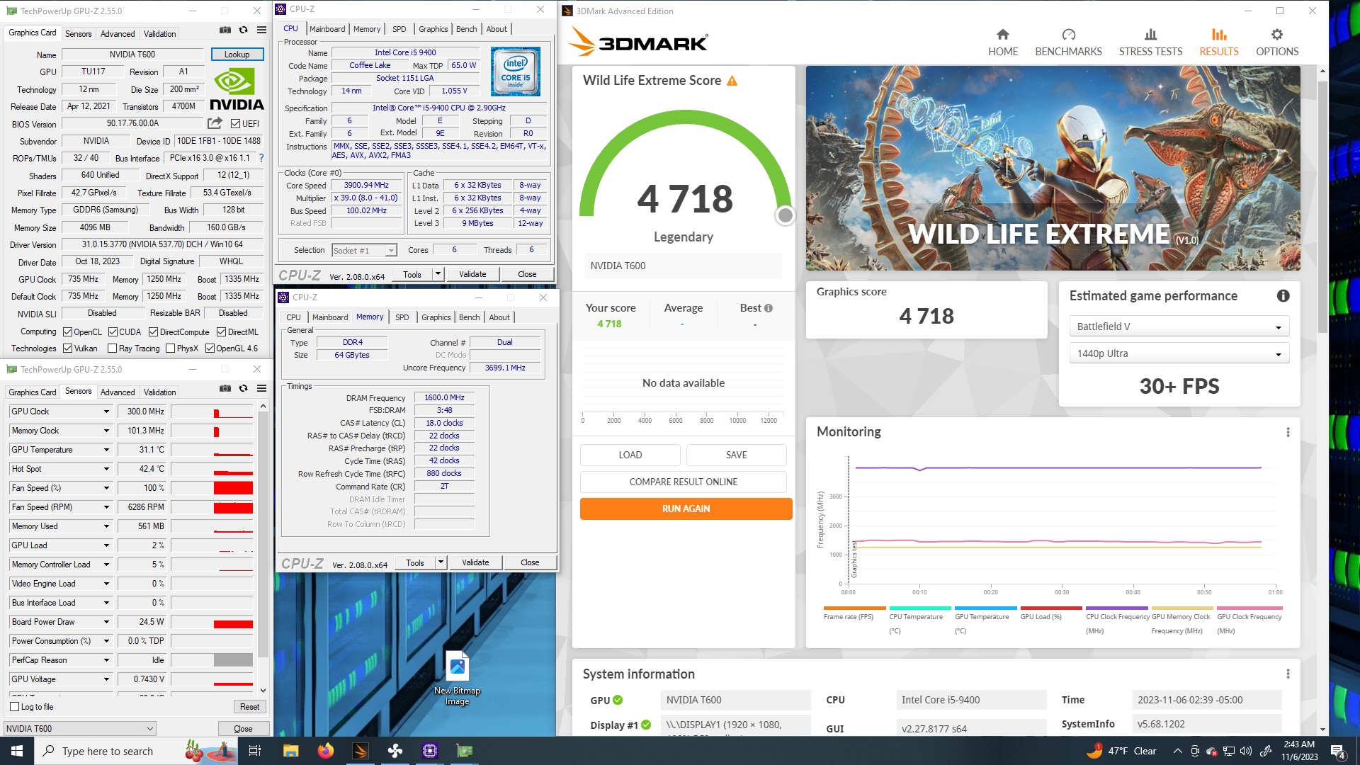Viewport: 1360px width, 765px height.
Task: Toggle PhysX checkbox
Action: click(x=170, y=348)
